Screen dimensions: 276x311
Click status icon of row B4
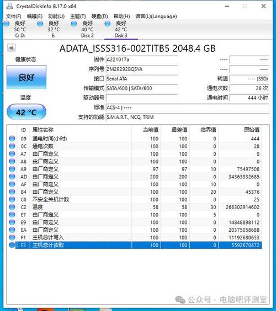[12, 192]
